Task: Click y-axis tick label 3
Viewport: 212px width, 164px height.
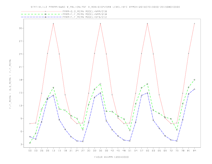Action: [x=21, y=144]
